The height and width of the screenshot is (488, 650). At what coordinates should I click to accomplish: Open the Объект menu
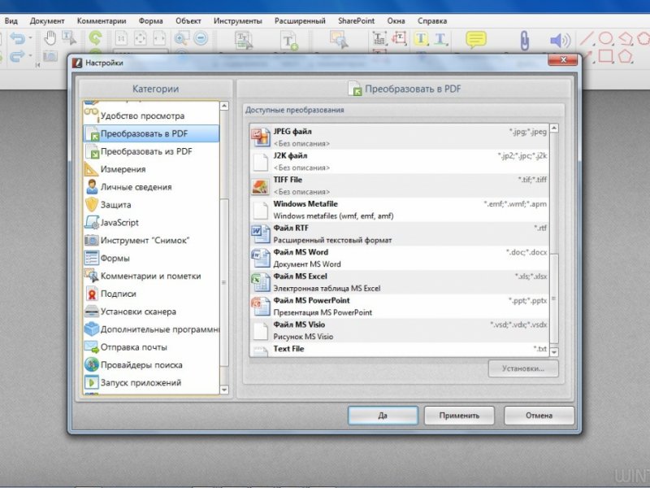click(188, 21)
